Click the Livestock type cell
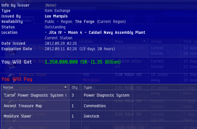 pos(91,116)
